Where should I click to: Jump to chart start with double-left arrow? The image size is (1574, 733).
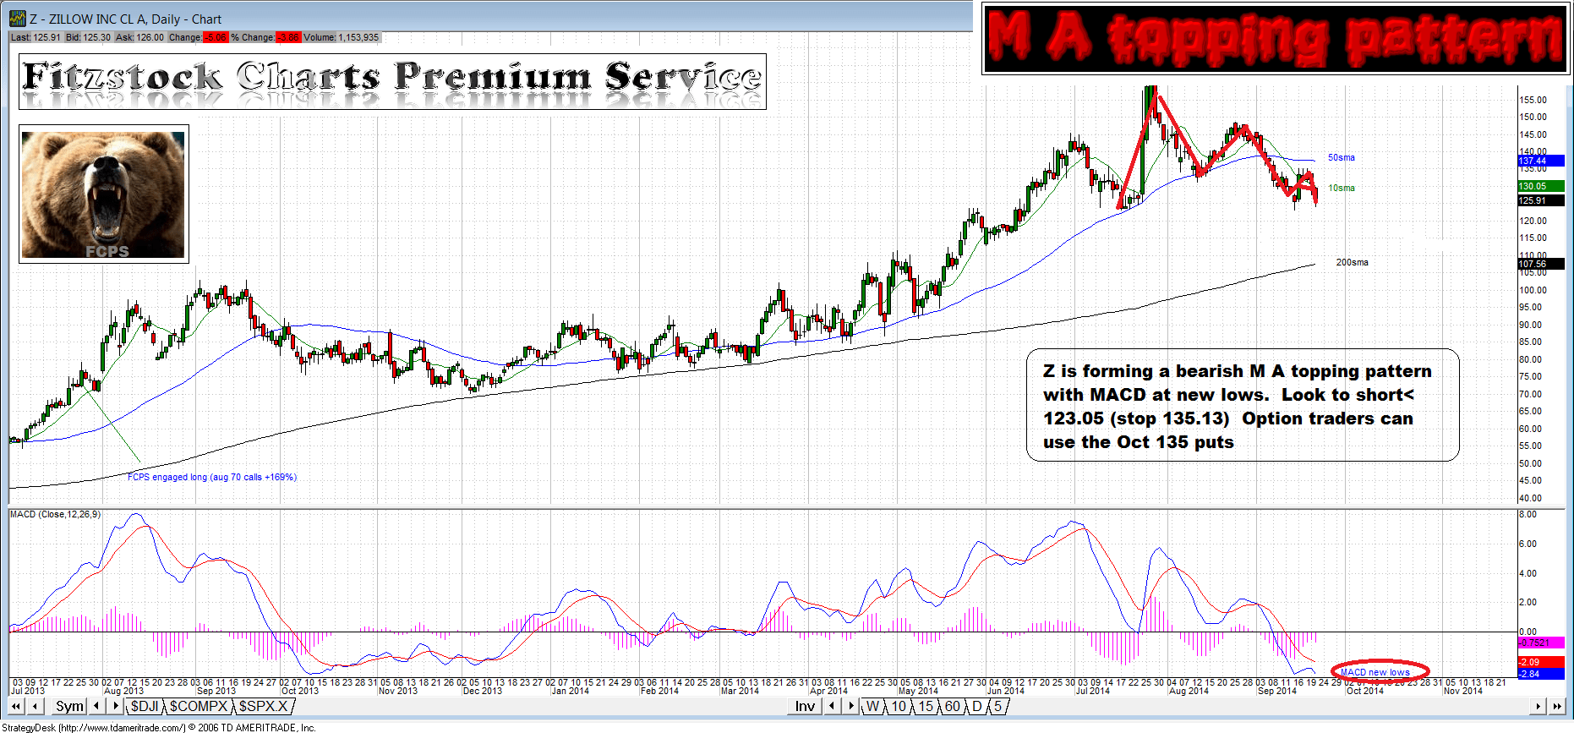pyautogui.click(x=16, y=706)
